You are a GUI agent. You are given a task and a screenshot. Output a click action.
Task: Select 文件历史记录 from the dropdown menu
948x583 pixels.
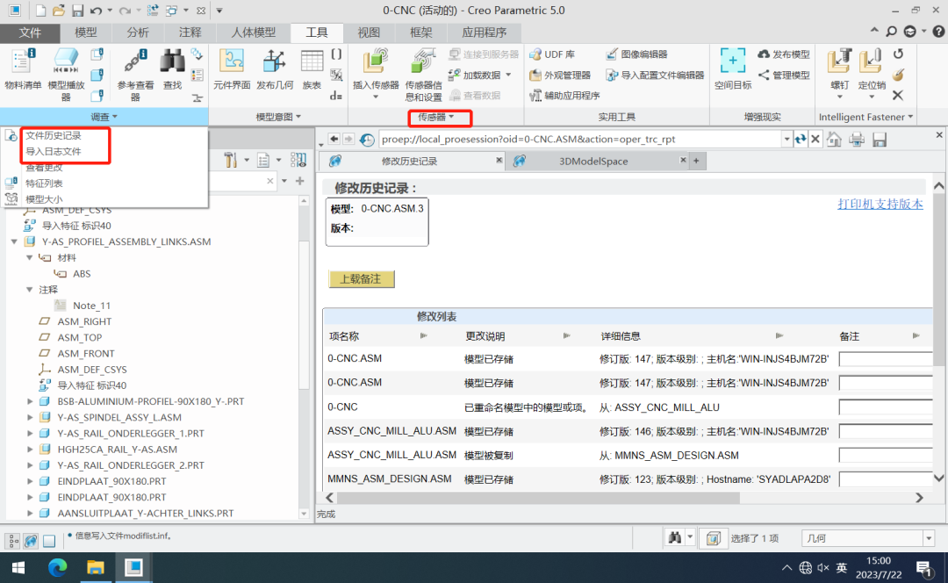[54, 136]
